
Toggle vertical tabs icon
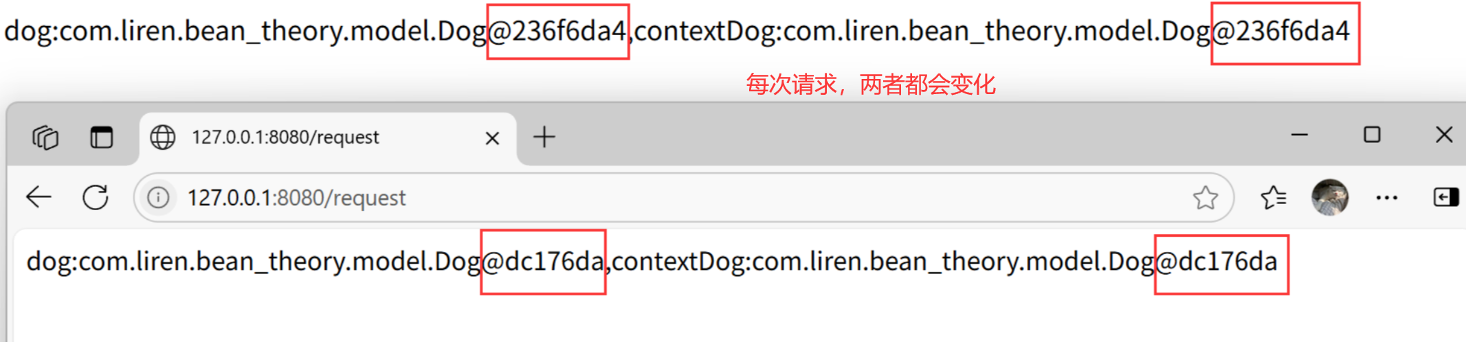point(102,137)
